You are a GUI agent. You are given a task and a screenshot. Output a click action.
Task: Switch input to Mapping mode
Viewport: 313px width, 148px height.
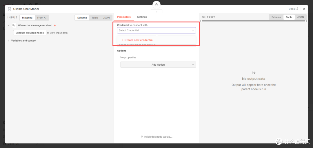point(27,18)
